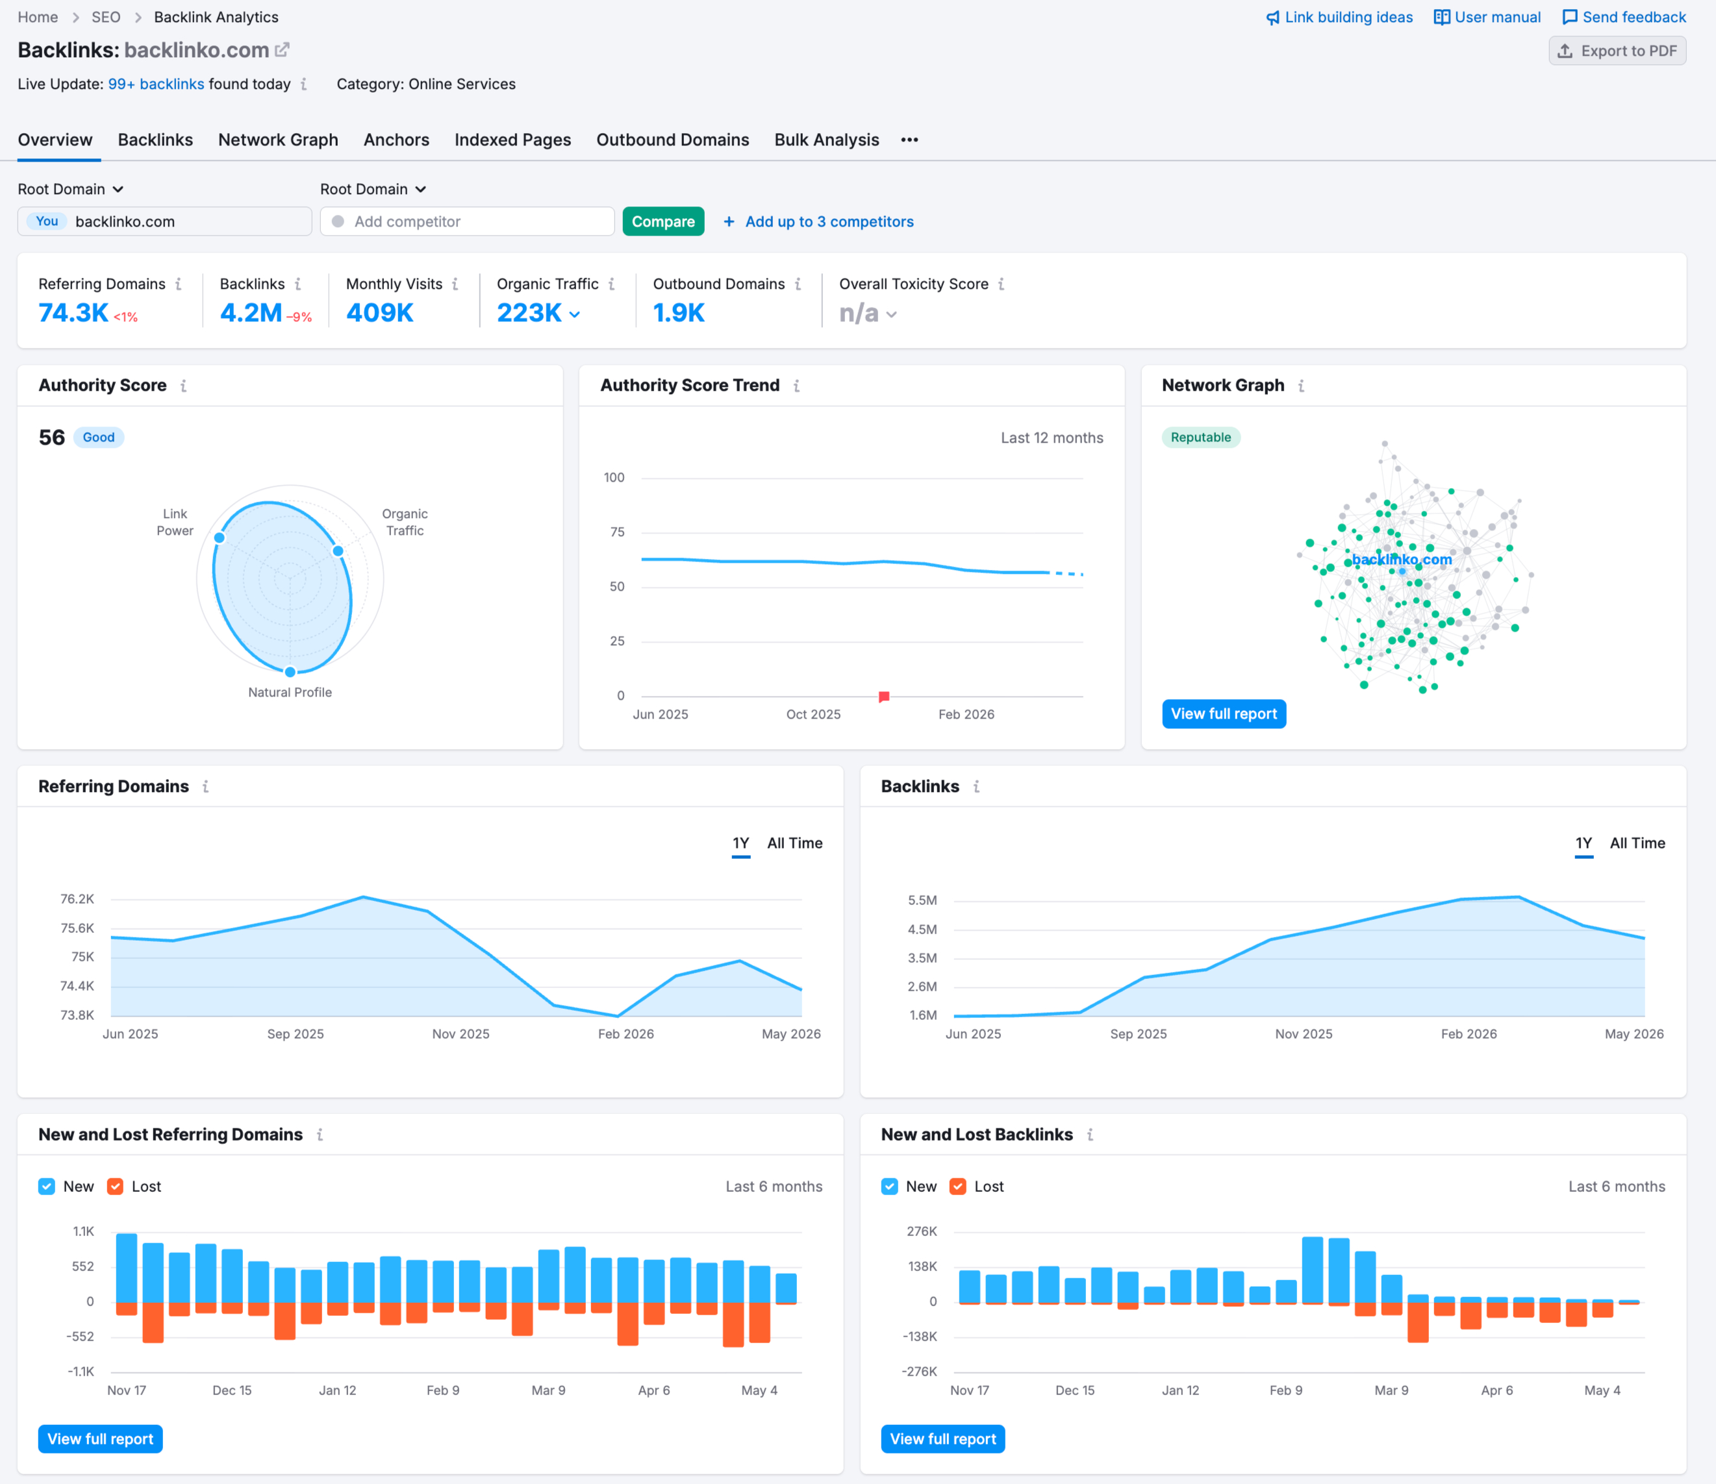View full report for Referring Domains
1716x1484 pixels.
click(99, 1439)
